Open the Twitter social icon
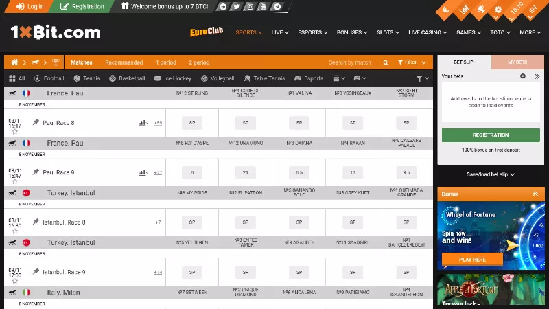This screenshot has height=309, width=549. pyautogui.click(x=236, y=7)
